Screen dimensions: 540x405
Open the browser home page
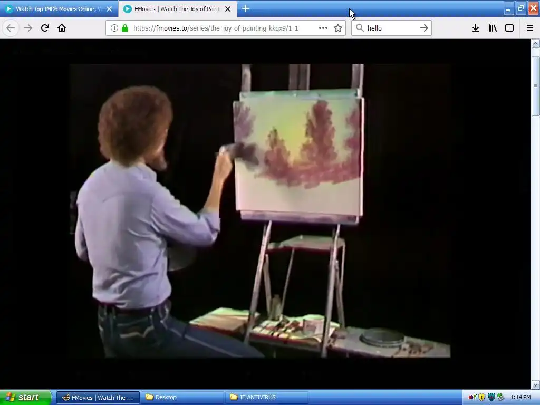(62, 28)
